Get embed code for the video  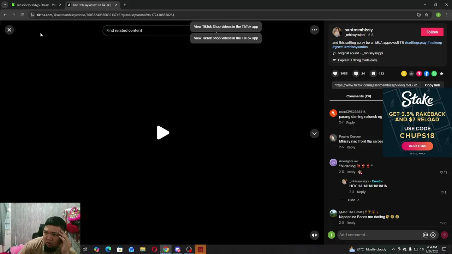[411, 74]
